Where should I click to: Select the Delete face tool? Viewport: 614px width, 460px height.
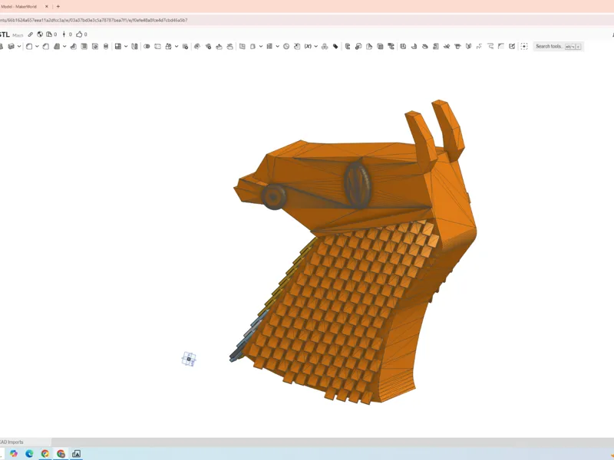click(x=208, y=46)
